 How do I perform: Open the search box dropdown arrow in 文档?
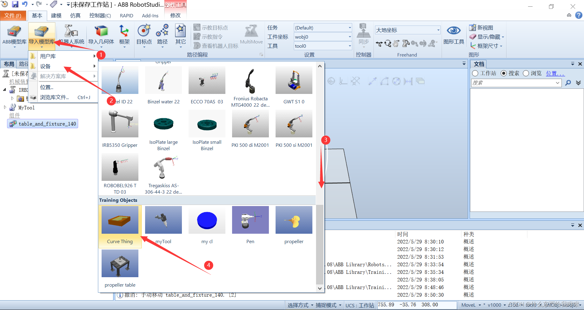point(558,83)
